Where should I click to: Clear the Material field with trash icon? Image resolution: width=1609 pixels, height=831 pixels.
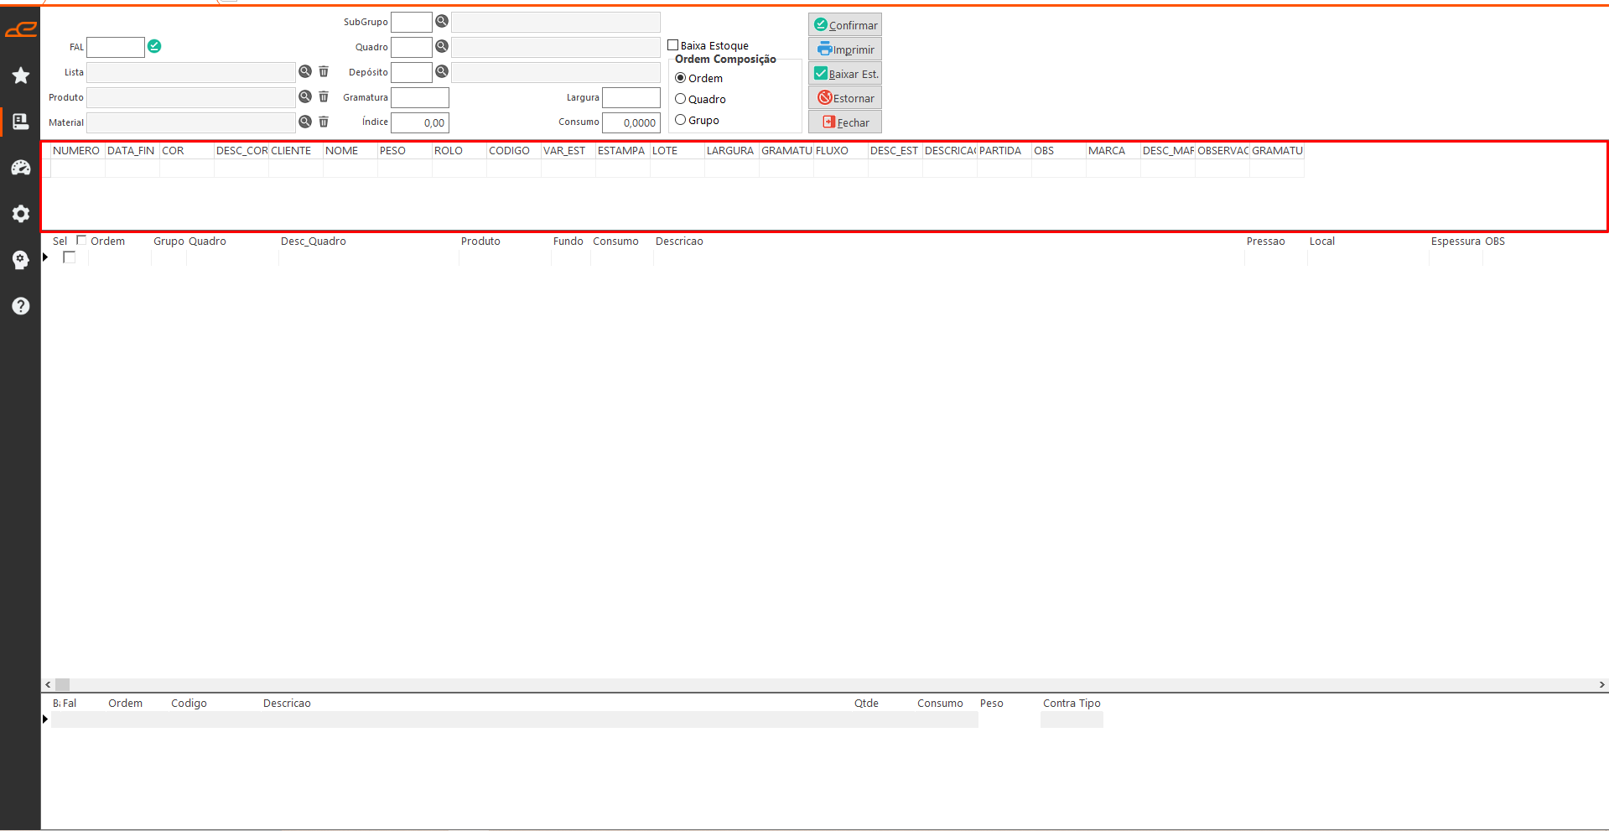pos(324,122)
